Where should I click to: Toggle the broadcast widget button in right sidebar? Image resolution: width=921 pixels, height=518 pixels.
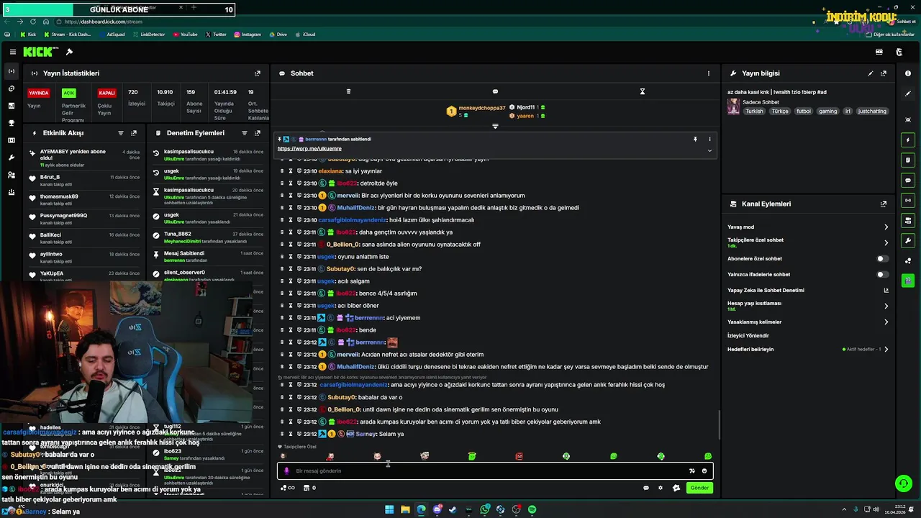pyautogui.click(x=908, y=200)
